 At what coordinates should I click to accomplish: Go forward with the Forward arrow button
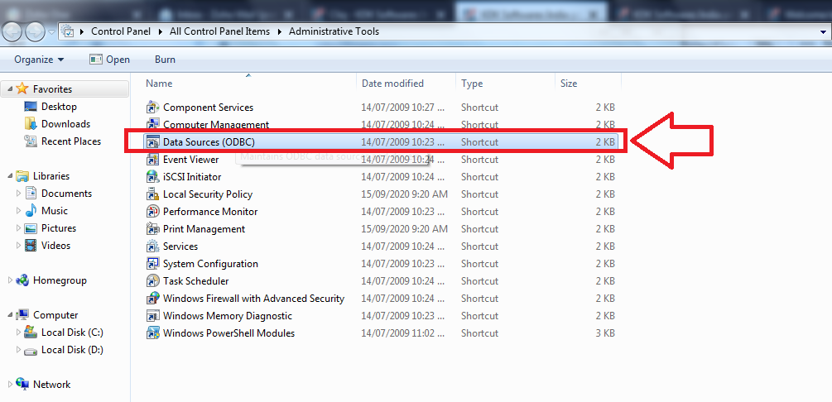click(x=35, y=31)
